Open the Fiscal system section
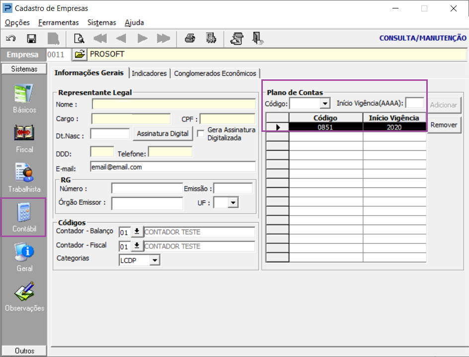 click(x=24, y=138)
